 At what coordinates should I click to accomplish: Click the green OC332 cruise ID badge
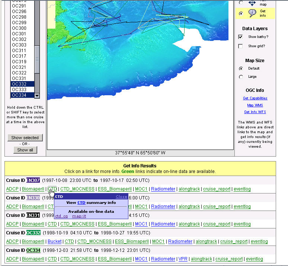tap(33, 233)
